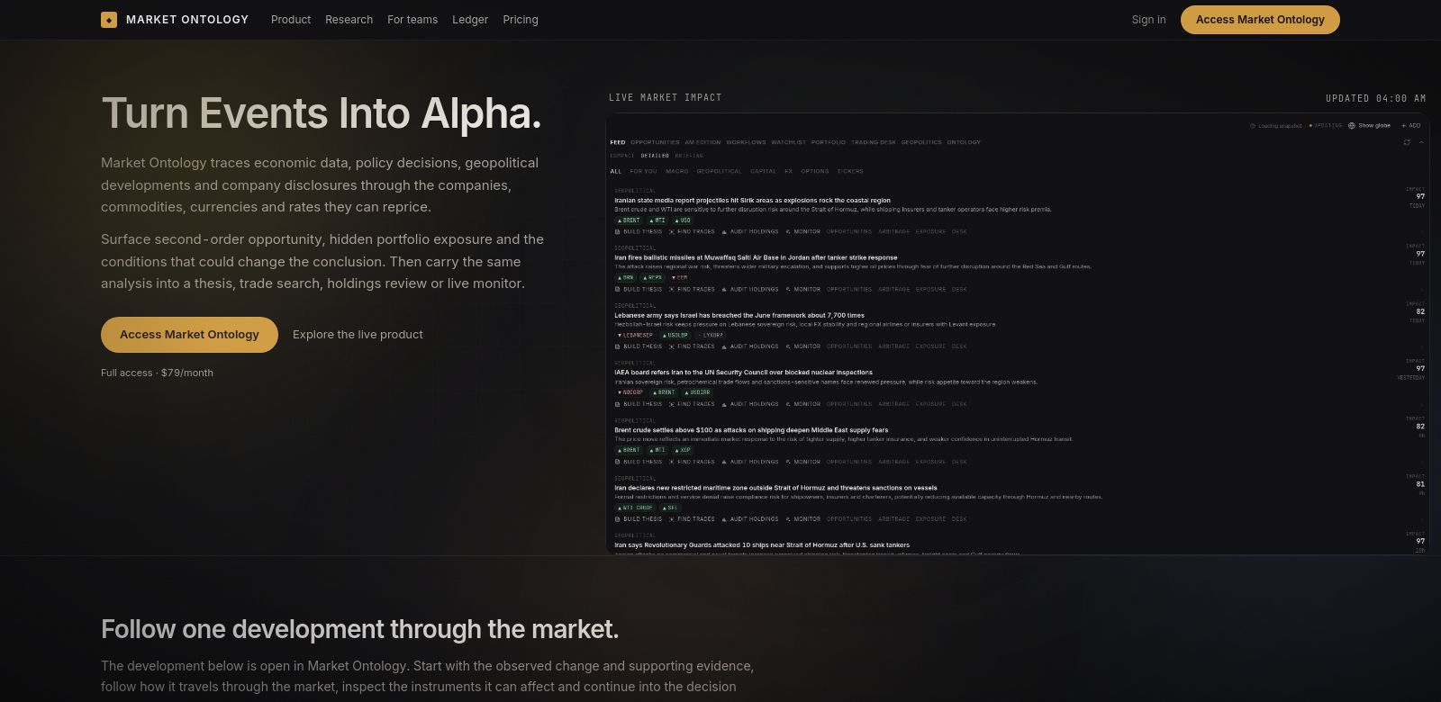The image size is (1441, 702).
Task: Click Monitor icon in Lebanese army story
Action: [788, 346]
